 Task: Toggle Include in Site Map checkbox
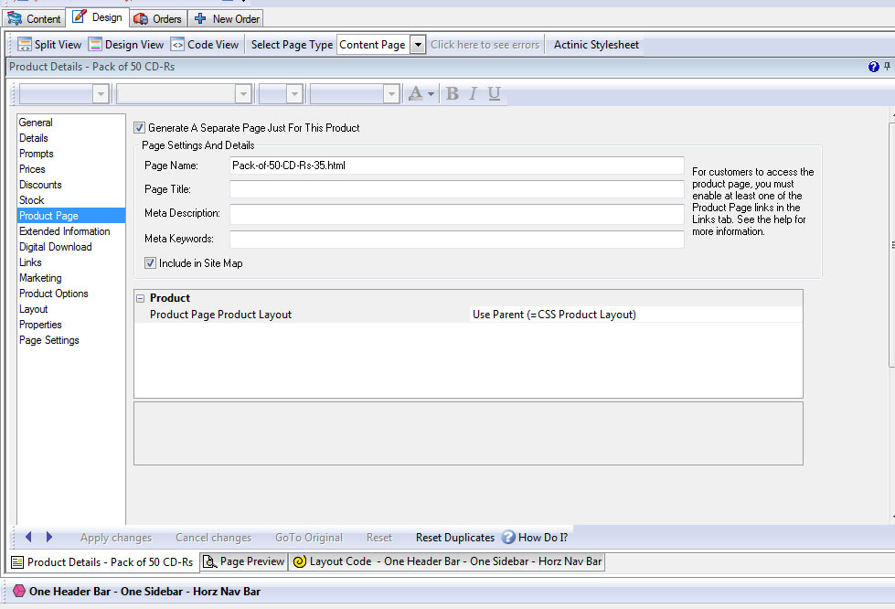point(151,263)
